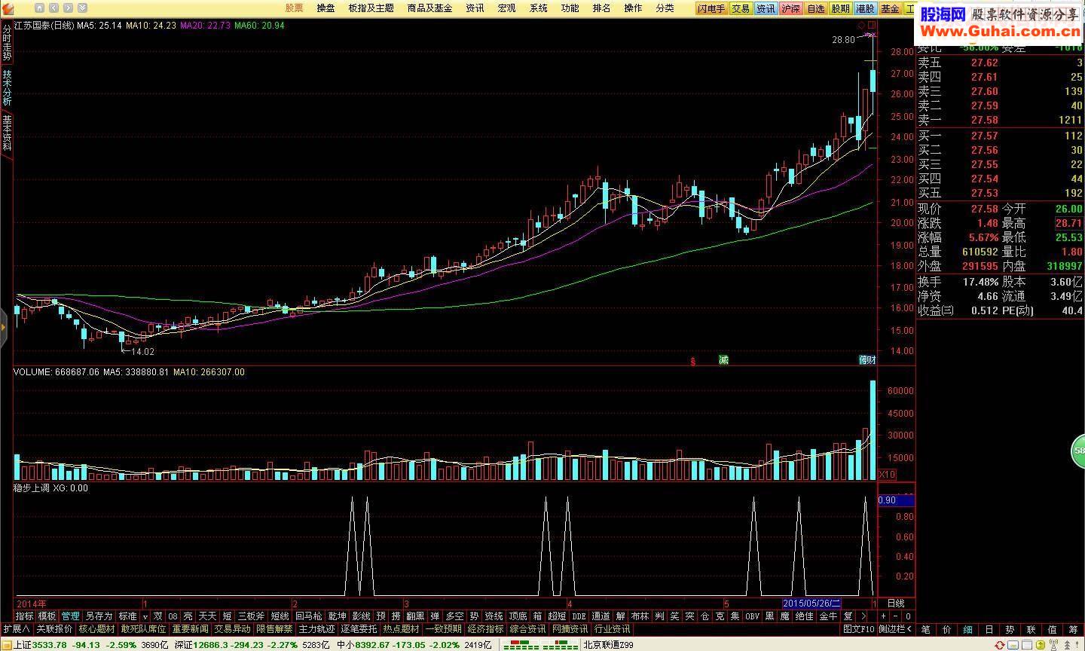Image resolution: width=1085 pixels, height=651 pixels.
Task: Click the green coin icon in status bar
Action: (x=1040, y=645)
